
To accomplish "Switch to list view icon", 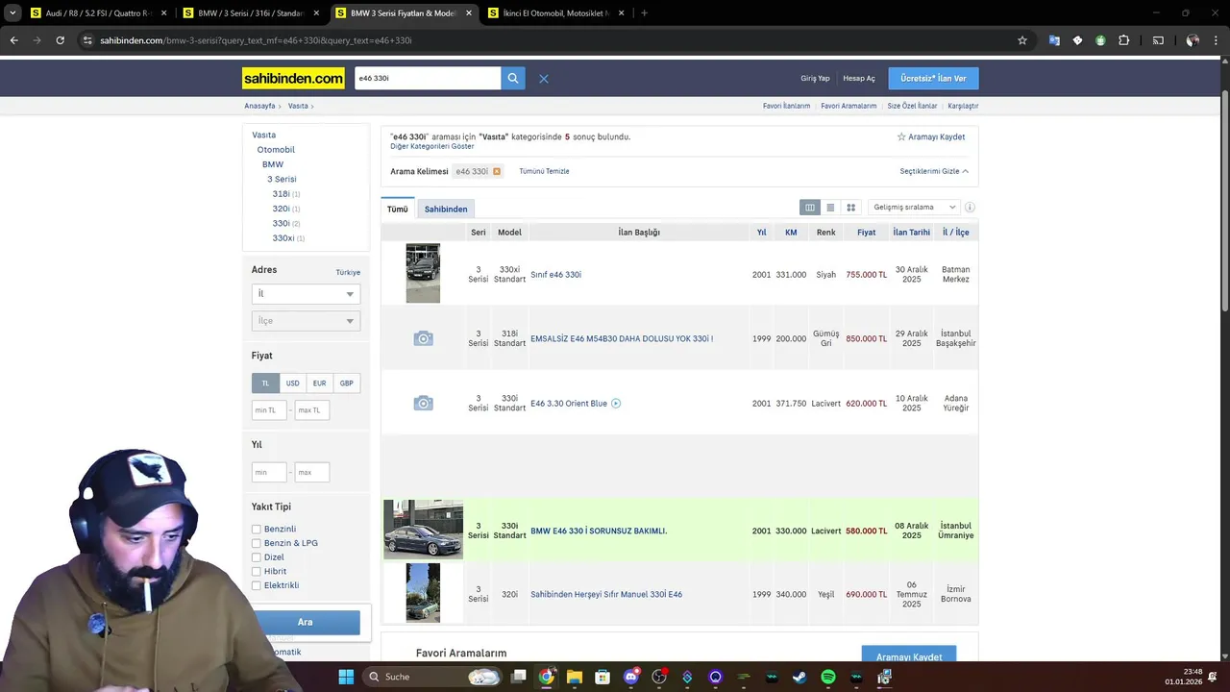I will click(830, 208).
